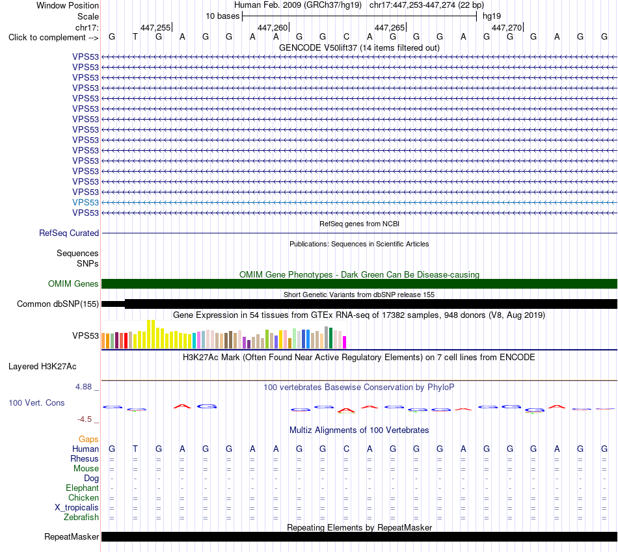Click the 'hg19' assembly label
Image resolution: width=618 pixels, height=552 pixels.
tap(492, 16)
